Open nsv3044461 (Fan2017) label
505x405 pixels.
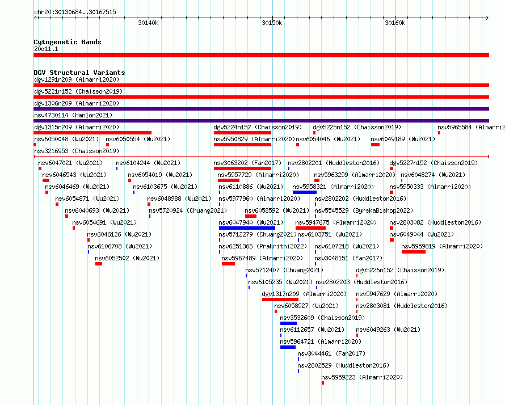point(331,353)
